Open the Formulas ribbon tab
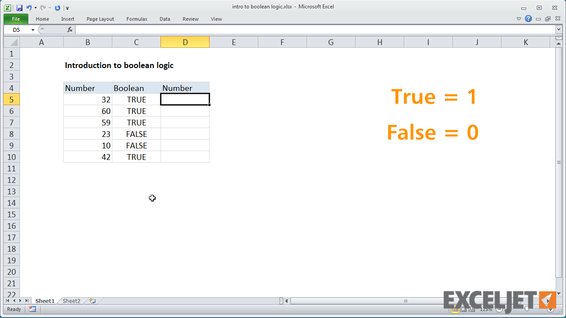 [x=137, y=19]
